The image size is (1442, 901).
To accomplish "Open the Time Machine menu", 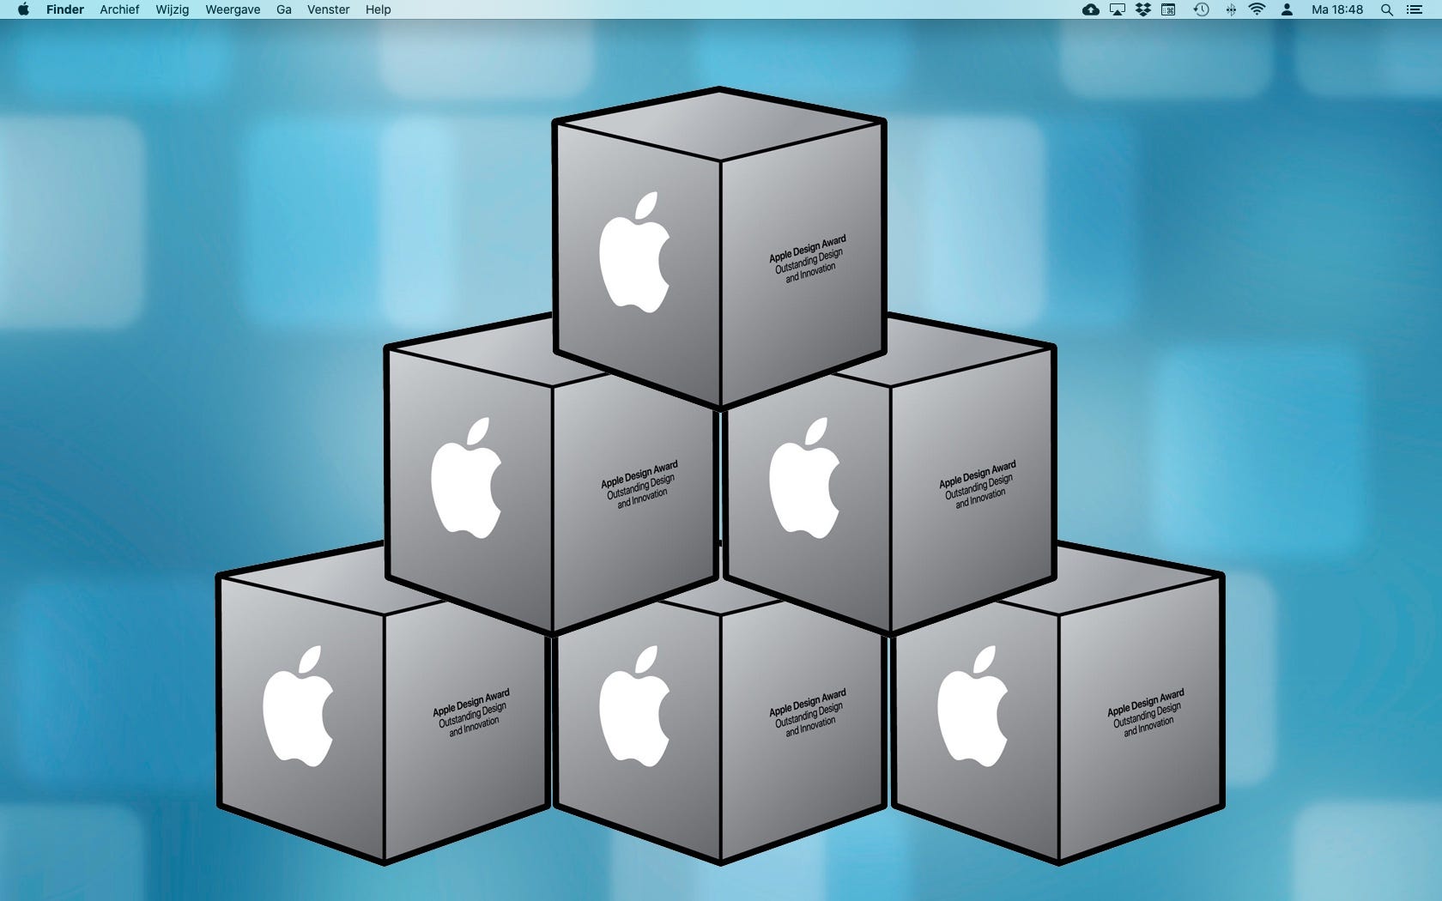I will coord(1202,9).
